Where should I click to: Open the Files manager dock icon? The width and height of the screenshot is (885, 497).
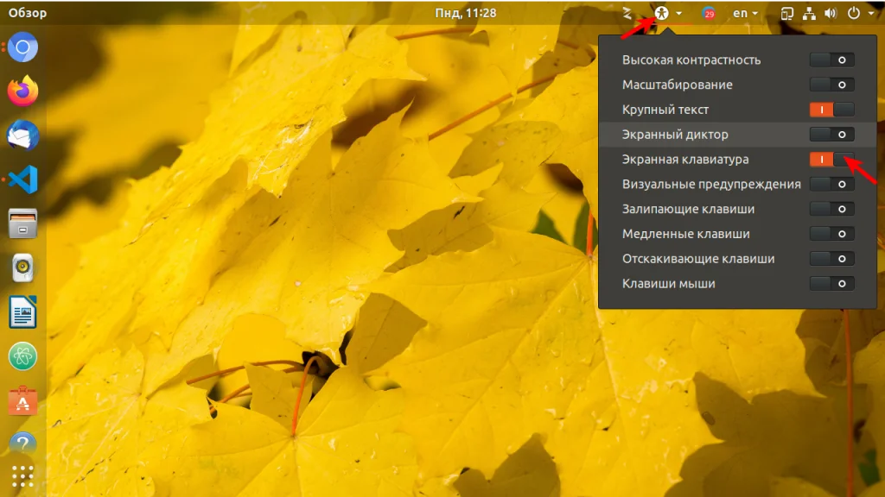point(22,223)
